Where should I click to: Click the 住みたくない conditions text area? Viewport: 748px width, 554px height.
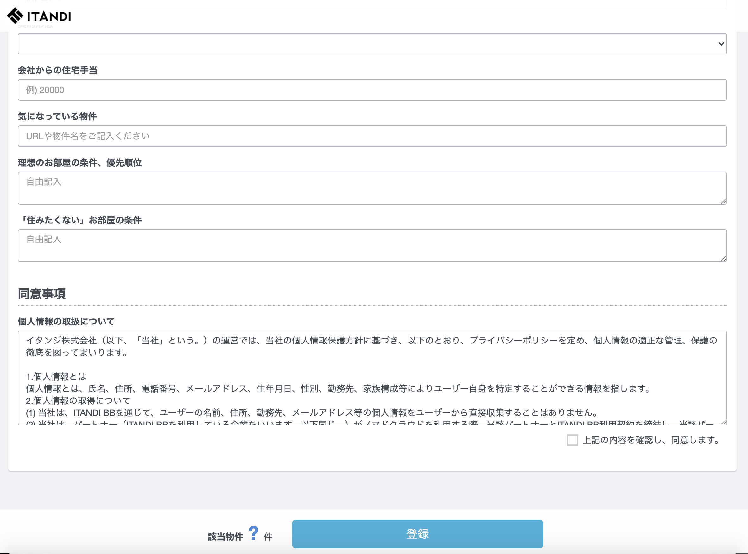(372, 246)
